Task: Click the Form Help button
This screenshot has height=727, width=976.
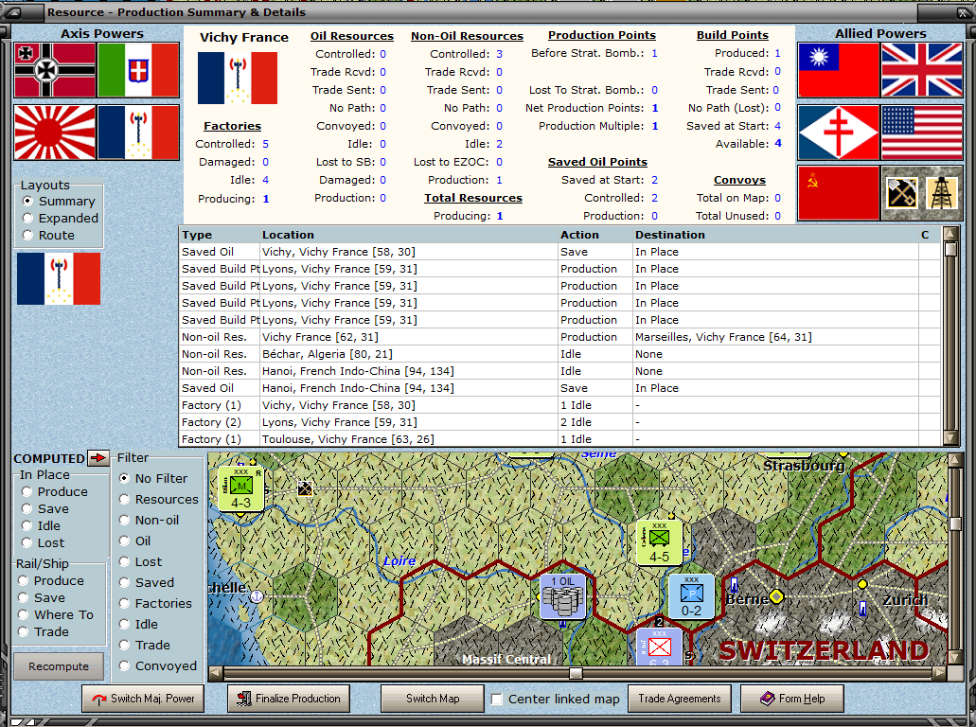Action: click(x=791, y=698)
